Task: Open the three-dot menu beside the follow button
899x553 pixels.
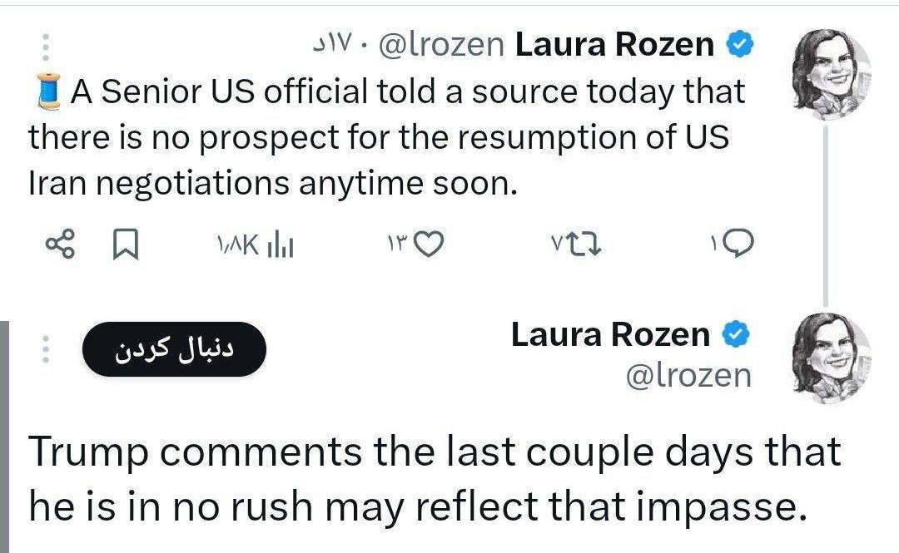Action: (x=46, y=349)
